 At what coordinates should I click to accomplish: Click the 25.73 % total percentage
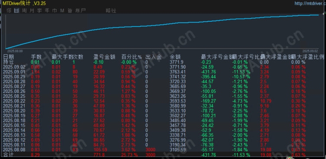point(130,155)
